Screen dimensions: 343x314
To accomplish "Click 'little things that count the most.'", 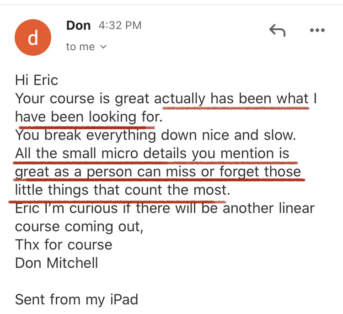I will [x=123, y=190].
